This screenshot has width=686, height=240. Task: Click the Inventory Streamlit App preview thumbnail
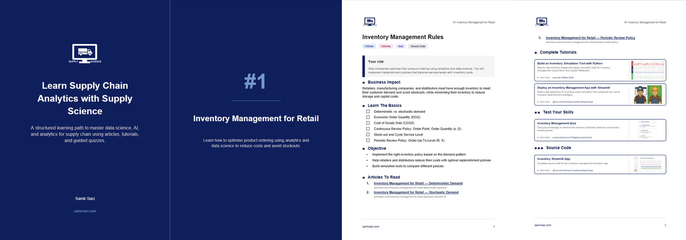tap(647, 164)
